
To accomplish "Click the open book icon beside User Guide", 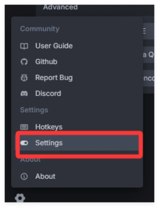I will click(24, 46).
